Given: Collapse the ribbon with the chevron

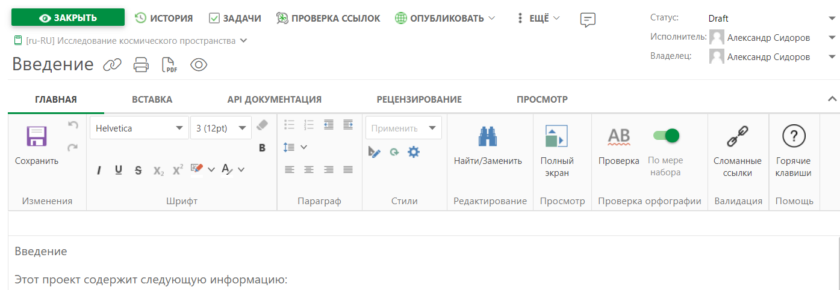Looking at the screenshot, I should point(832,99).
